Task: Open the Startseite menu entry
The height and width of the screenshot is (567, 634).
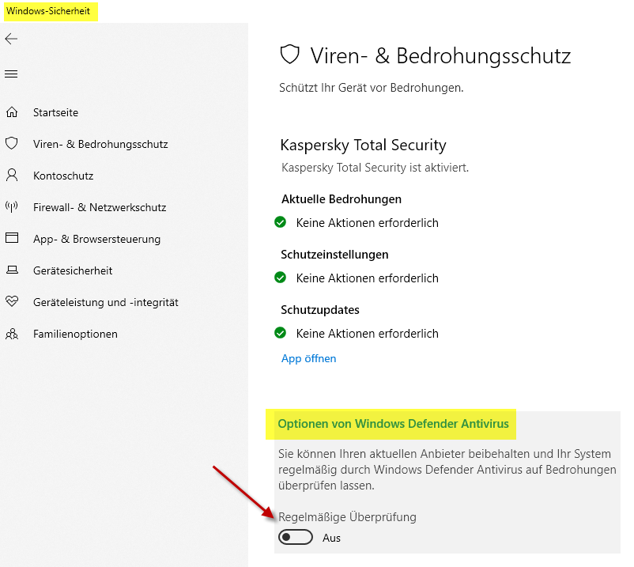Action: [55, 112]
